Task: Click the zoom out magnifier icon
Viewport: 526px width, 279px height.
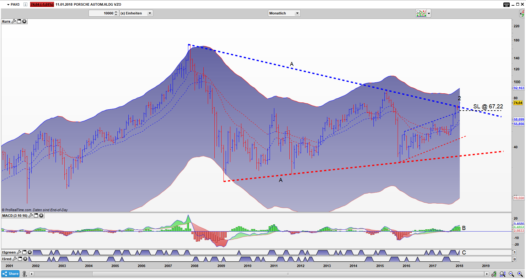Action: (511, 274)
